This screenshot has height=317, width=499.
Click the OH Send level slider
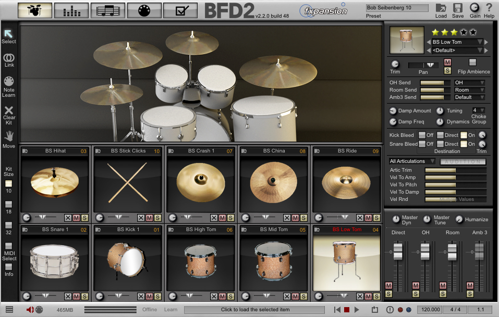click(x=435, y=83)
